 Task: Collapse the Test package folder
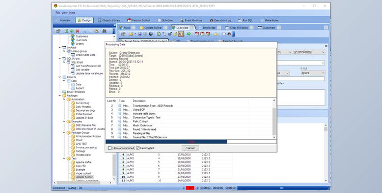coord(64,158)
